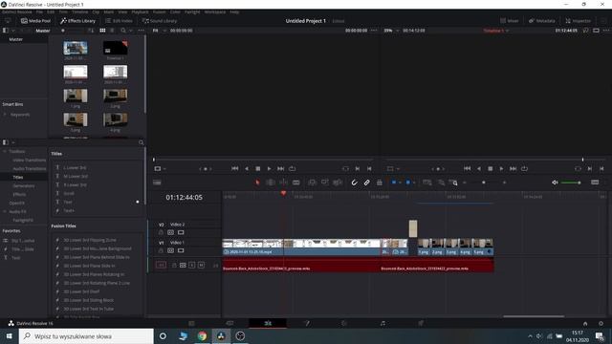Open the Timeline menu
The width and height of the screenshot is (612, 344).
(x=79, y=12)
